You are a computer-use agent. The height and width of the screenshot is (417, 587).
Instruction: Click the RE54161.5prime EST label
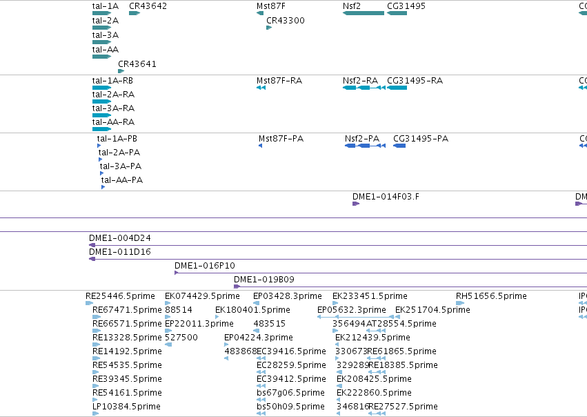pyautogui.click(x=127, y=394)
